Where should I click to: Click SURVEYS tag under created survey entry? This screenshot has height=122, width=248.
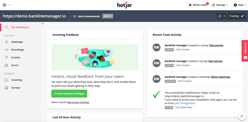pyautogui.click(x=169, y=65)
